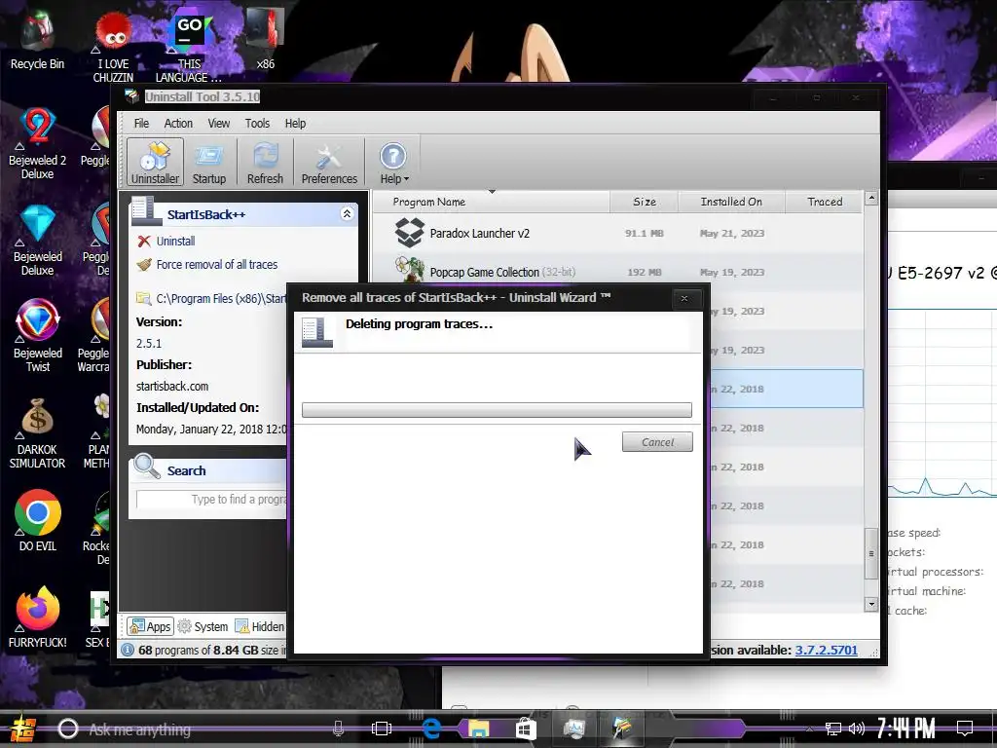
Task: Open File Explorer from the taskbar
Action: tap(479, 729)
